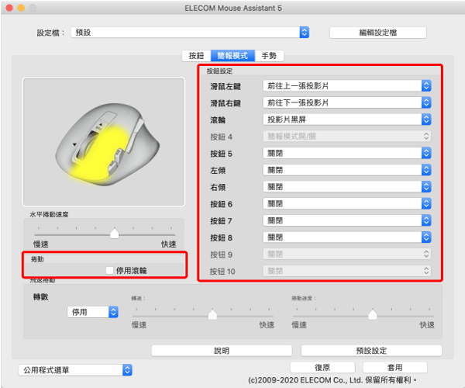Close the ELECOM Mouse Assistant window
This screenshot has width=465, height=388.
(x=9, y=8)
